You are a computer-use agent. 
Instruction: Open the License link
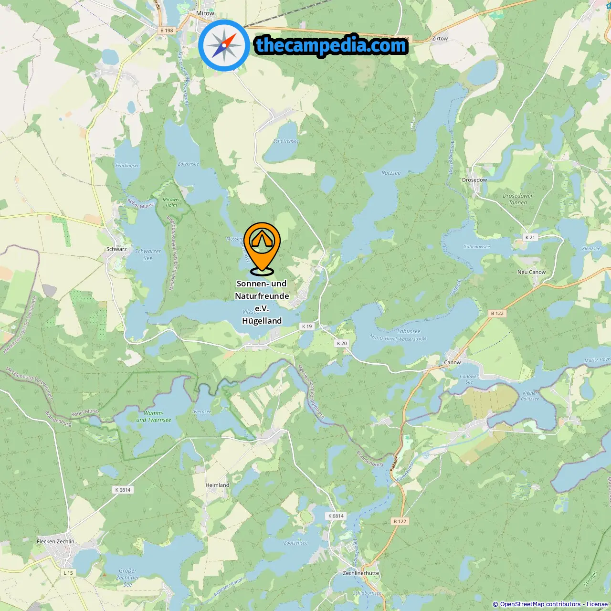pos(597,604)
